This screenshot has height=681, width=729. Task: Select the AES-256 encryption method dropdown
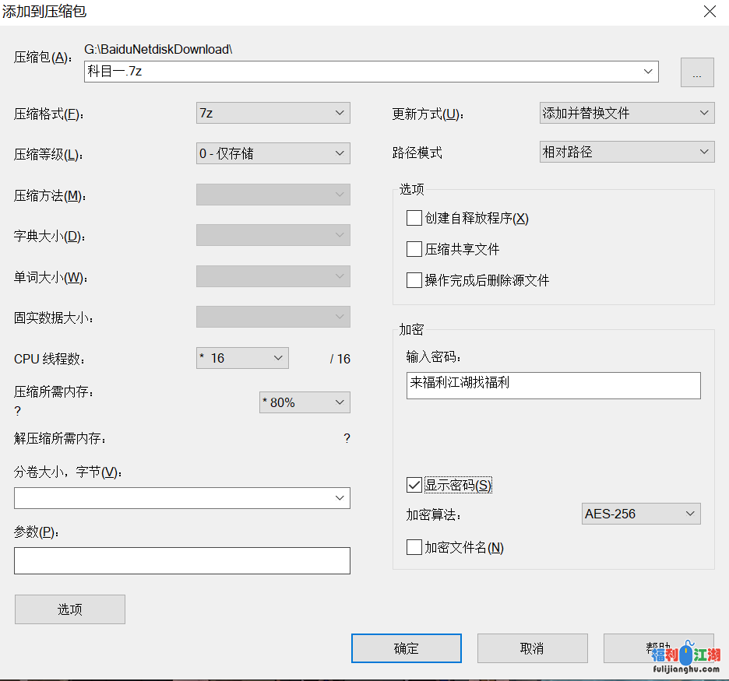tap(640, 514)
